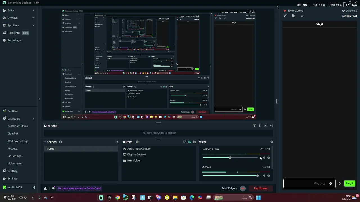Pause the Mini Feed alert queue

click(x=260, y=126)
